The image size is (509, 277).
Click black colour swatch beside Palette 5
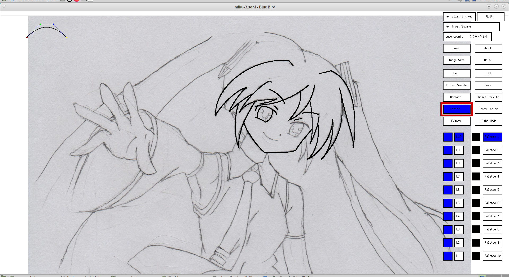(476, 190)
